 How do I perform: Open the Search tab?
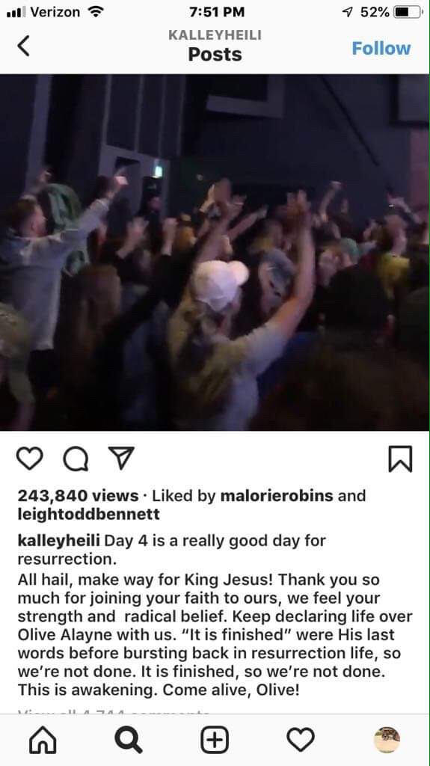(x=129, y=740)
